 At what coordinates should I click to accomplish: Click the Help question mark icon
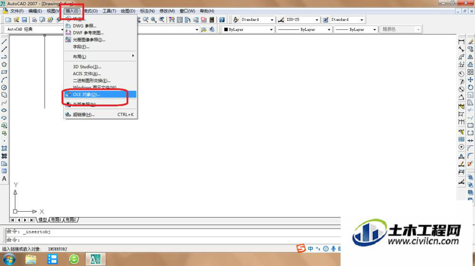(222, 19)
